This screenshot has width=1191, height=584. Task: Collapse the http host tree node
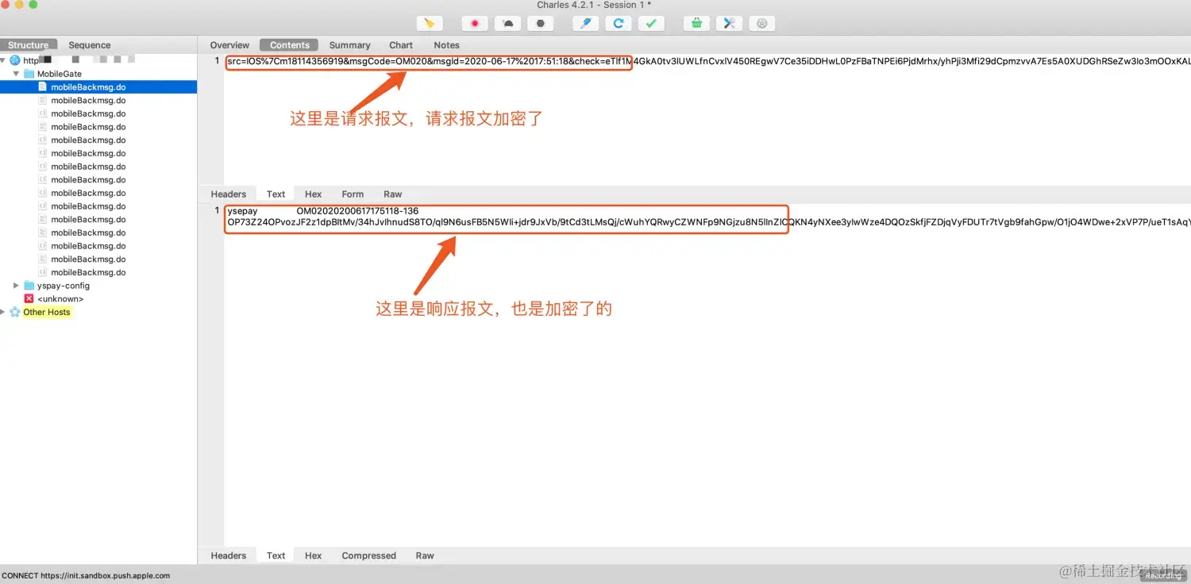coord(3,60)
